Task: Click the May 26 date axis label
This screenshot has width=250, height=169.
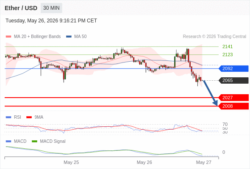Action: coord(144,162)
